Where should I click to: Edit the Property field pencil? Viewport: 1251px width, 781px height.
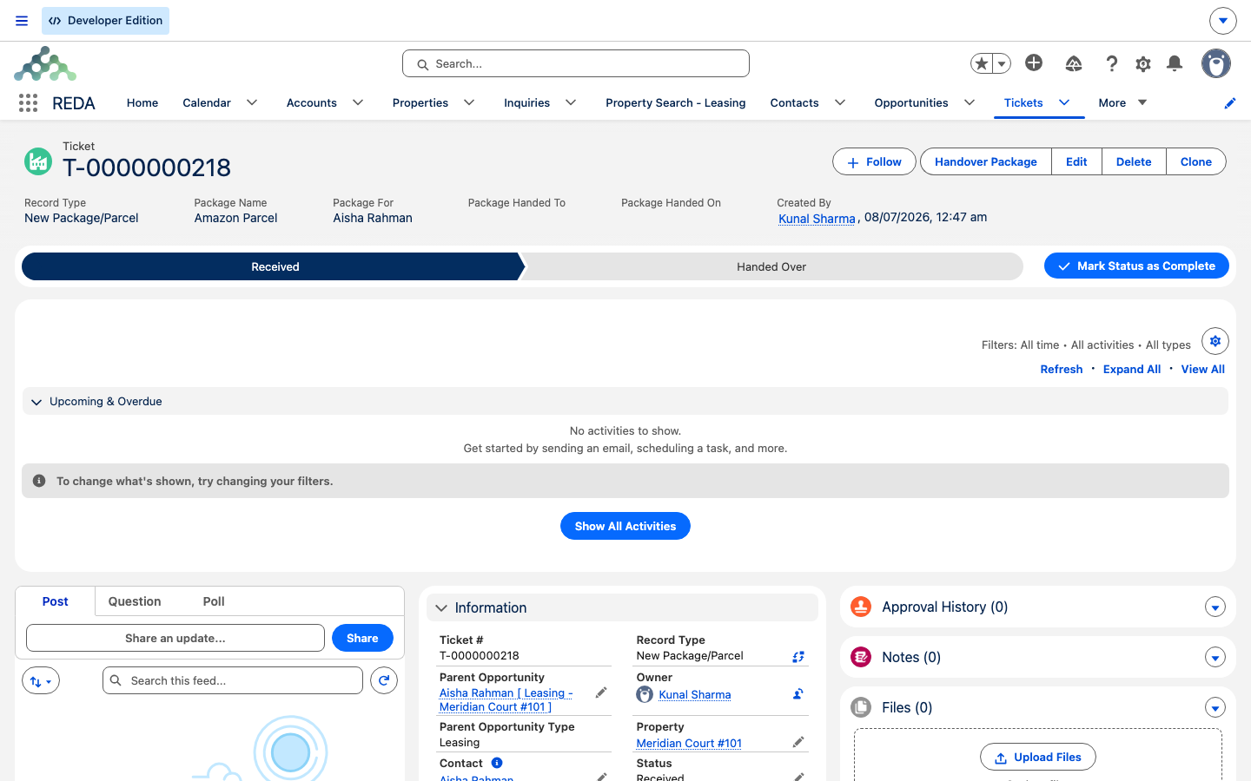798,742
